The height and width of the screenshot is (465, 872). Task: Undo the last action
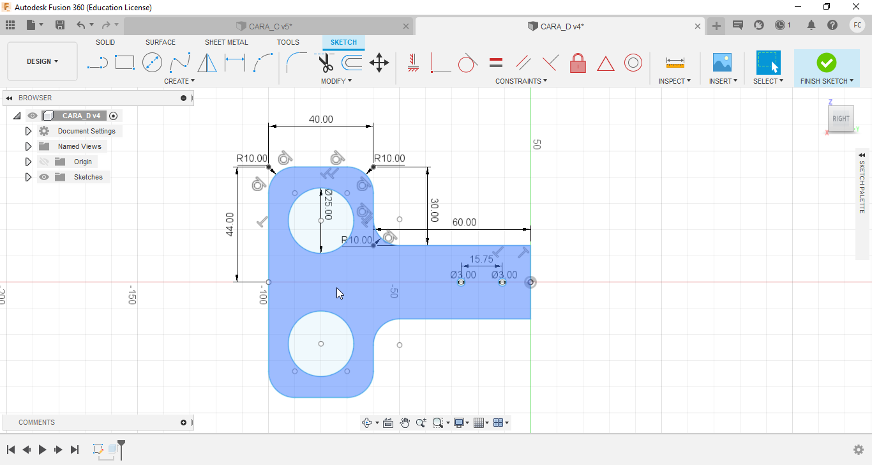81,25
